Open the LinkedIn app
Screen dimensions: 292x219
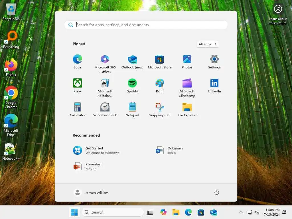point(214,86)
